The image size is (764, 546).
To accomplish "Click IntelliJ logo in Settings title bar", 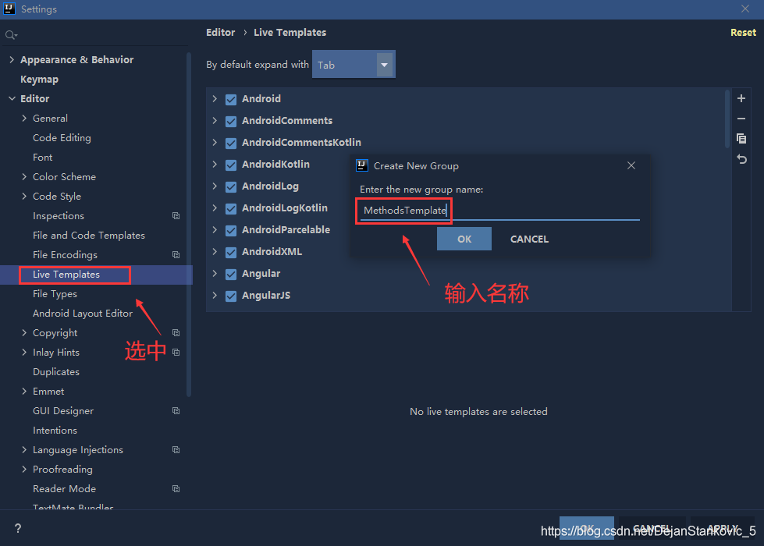I will (9, 9).
